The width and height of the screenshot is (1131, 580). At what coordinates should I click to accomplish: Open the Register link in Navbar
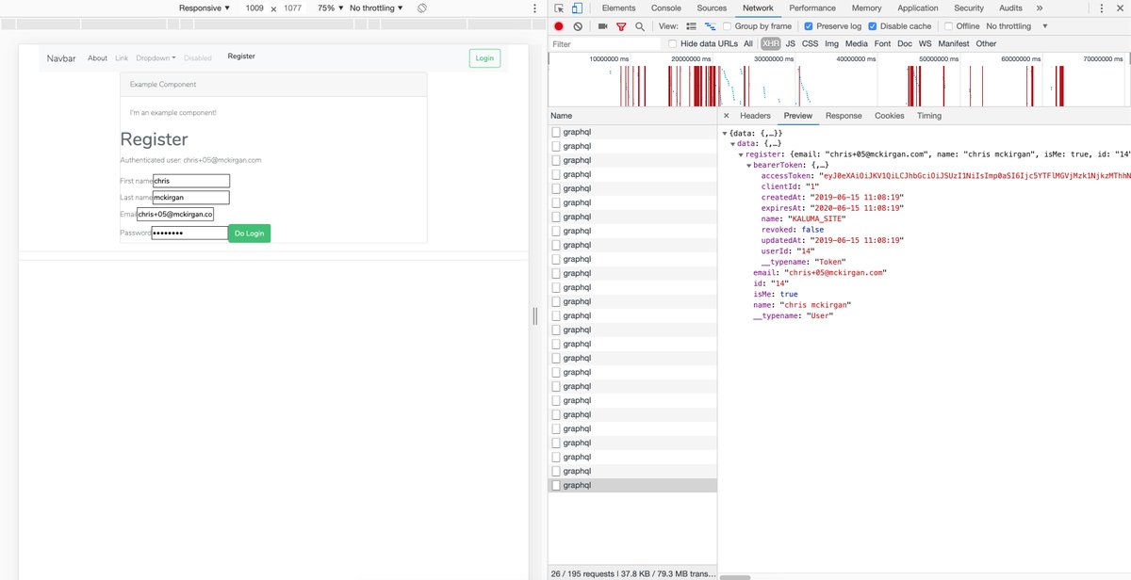(241, 56)
